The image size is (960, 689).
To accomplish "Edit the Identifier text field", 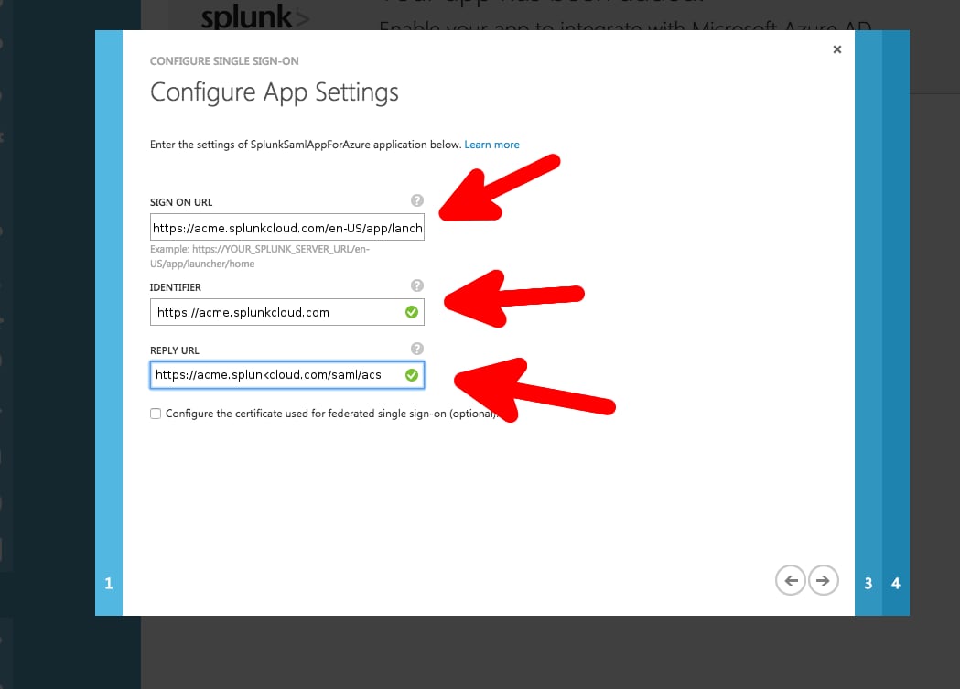I will coord(287,312).
